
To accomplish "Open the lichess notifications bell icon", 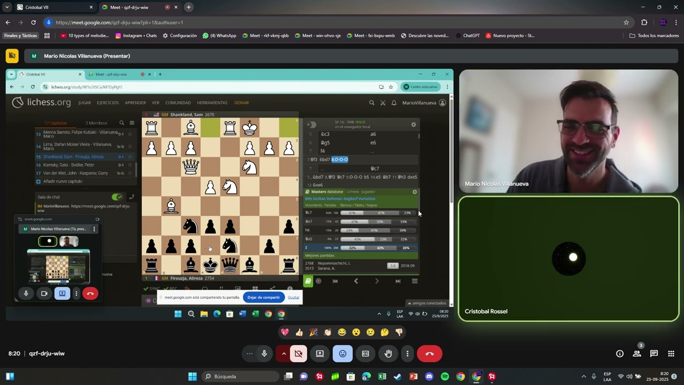I will 394,103.
